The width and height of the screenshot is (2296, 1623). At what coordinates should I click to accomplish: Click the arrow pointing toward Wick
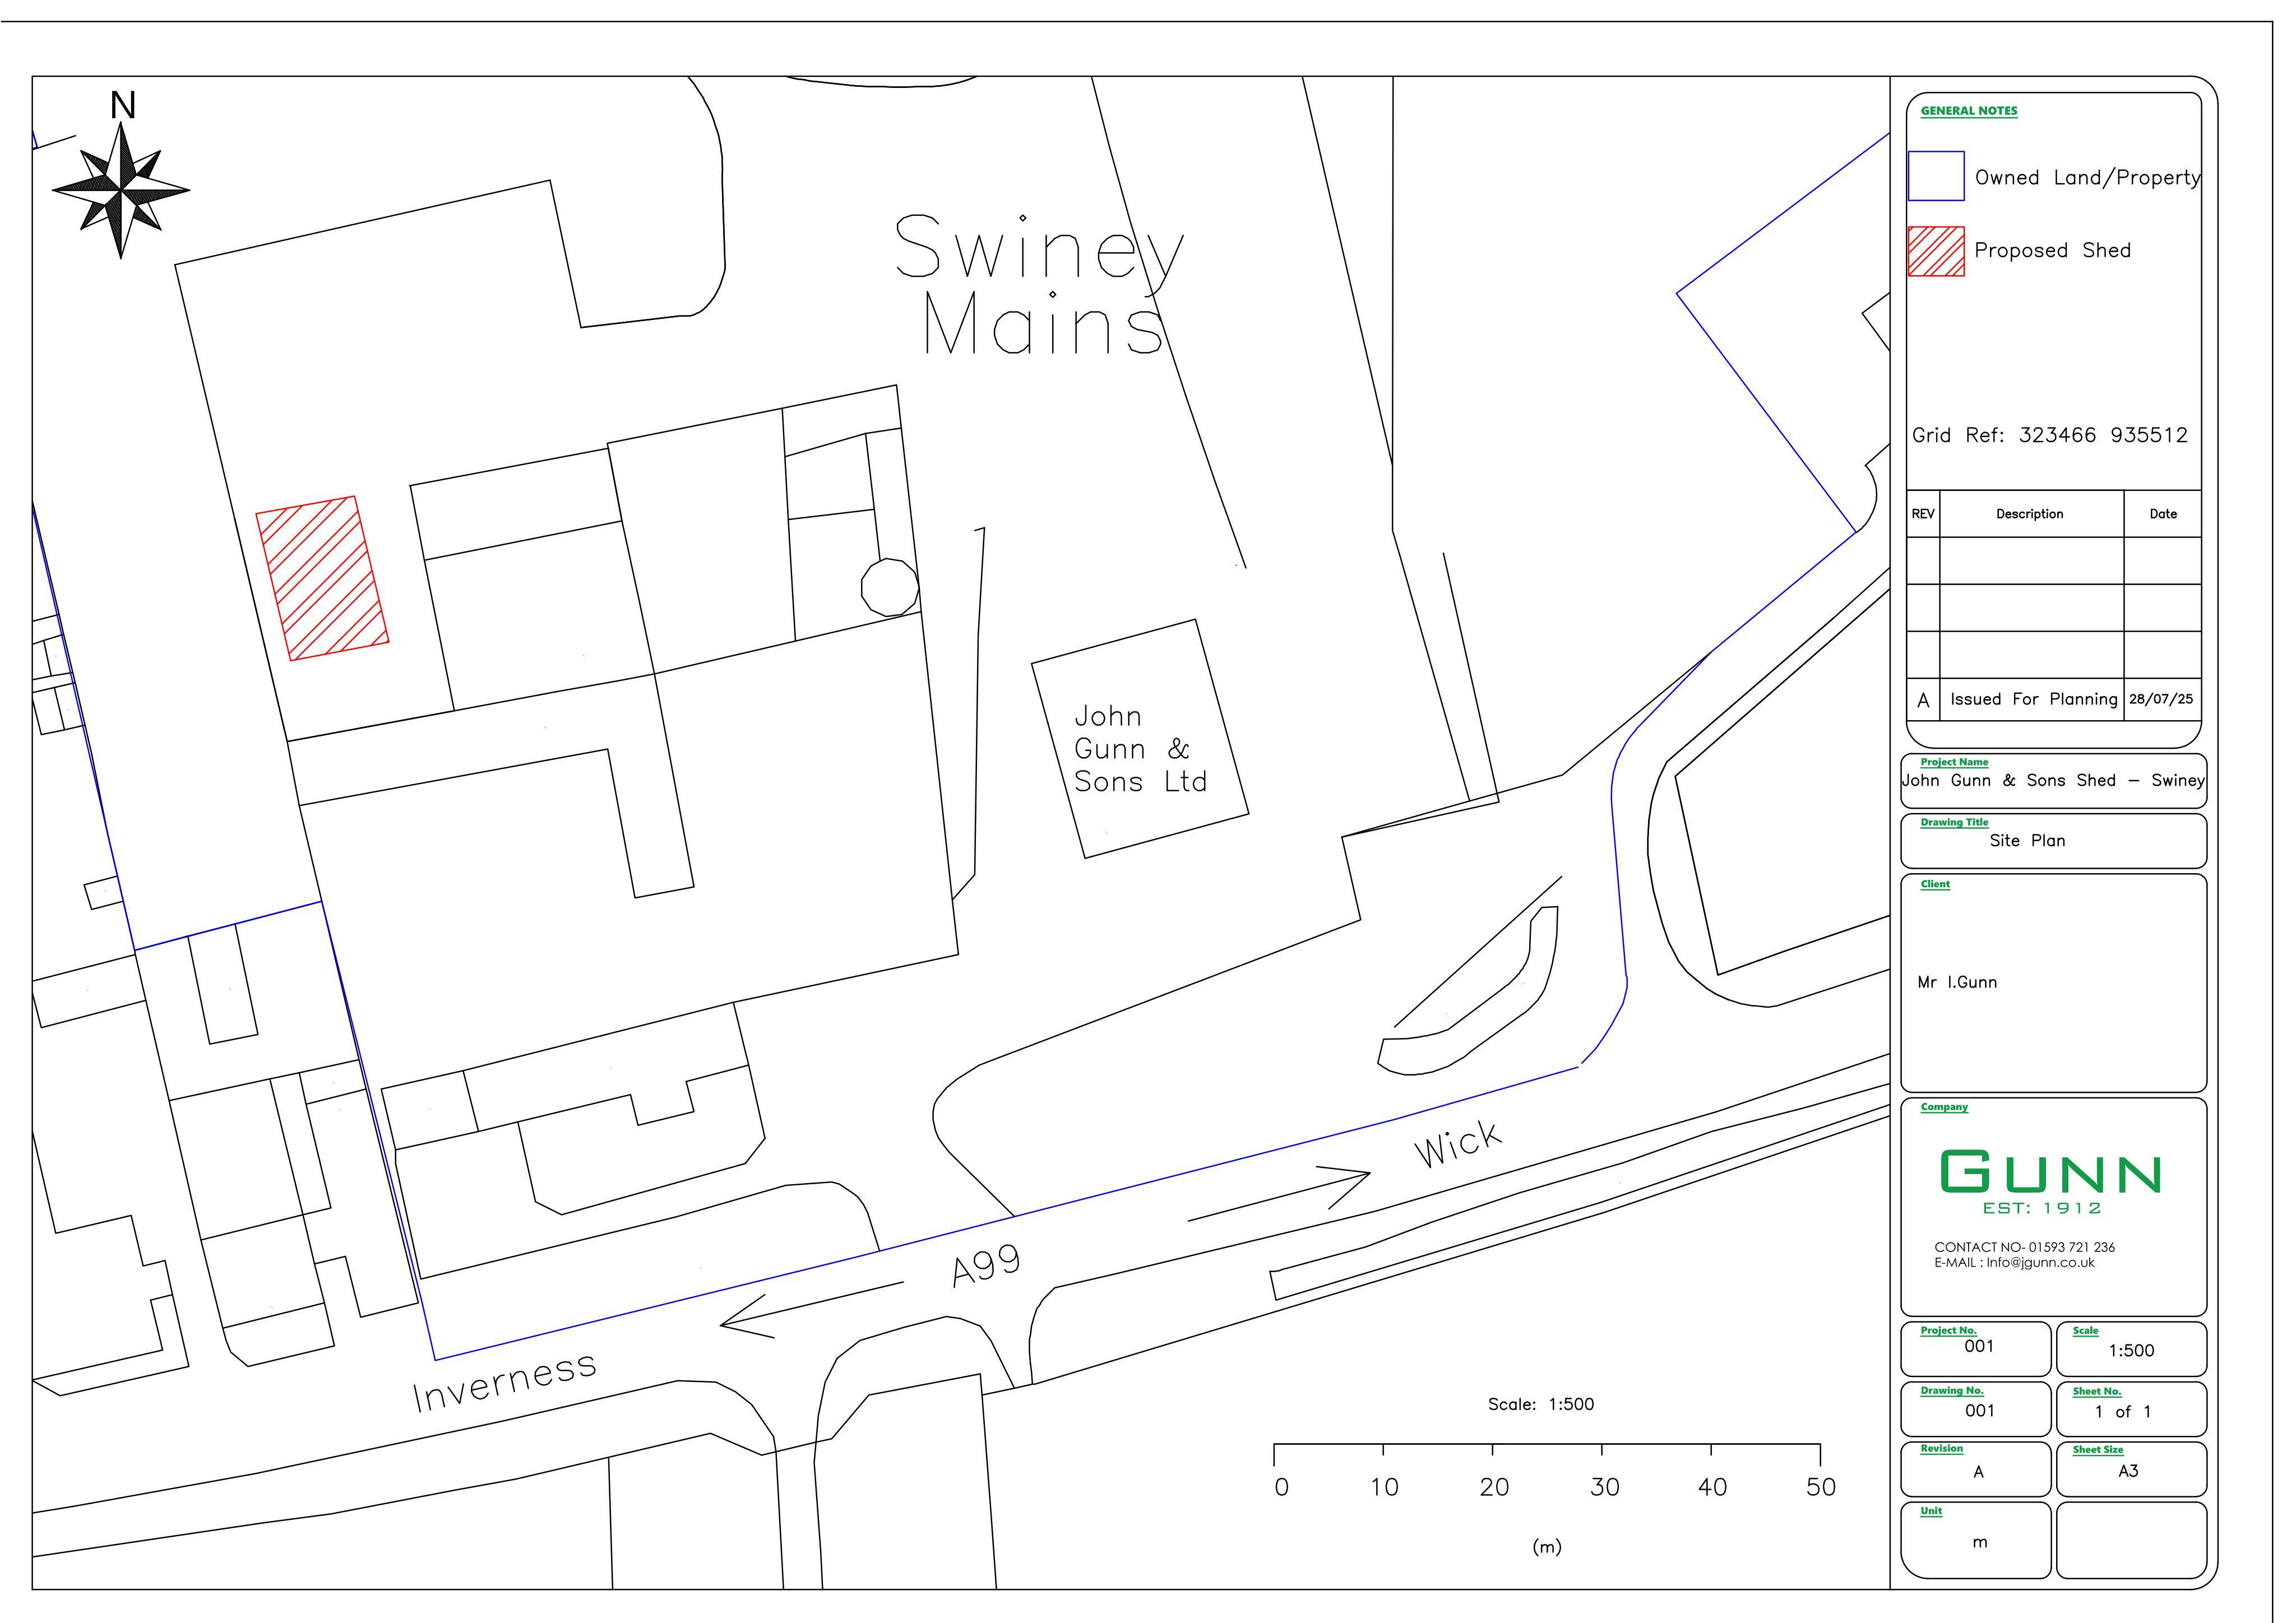(1279, 1193)
